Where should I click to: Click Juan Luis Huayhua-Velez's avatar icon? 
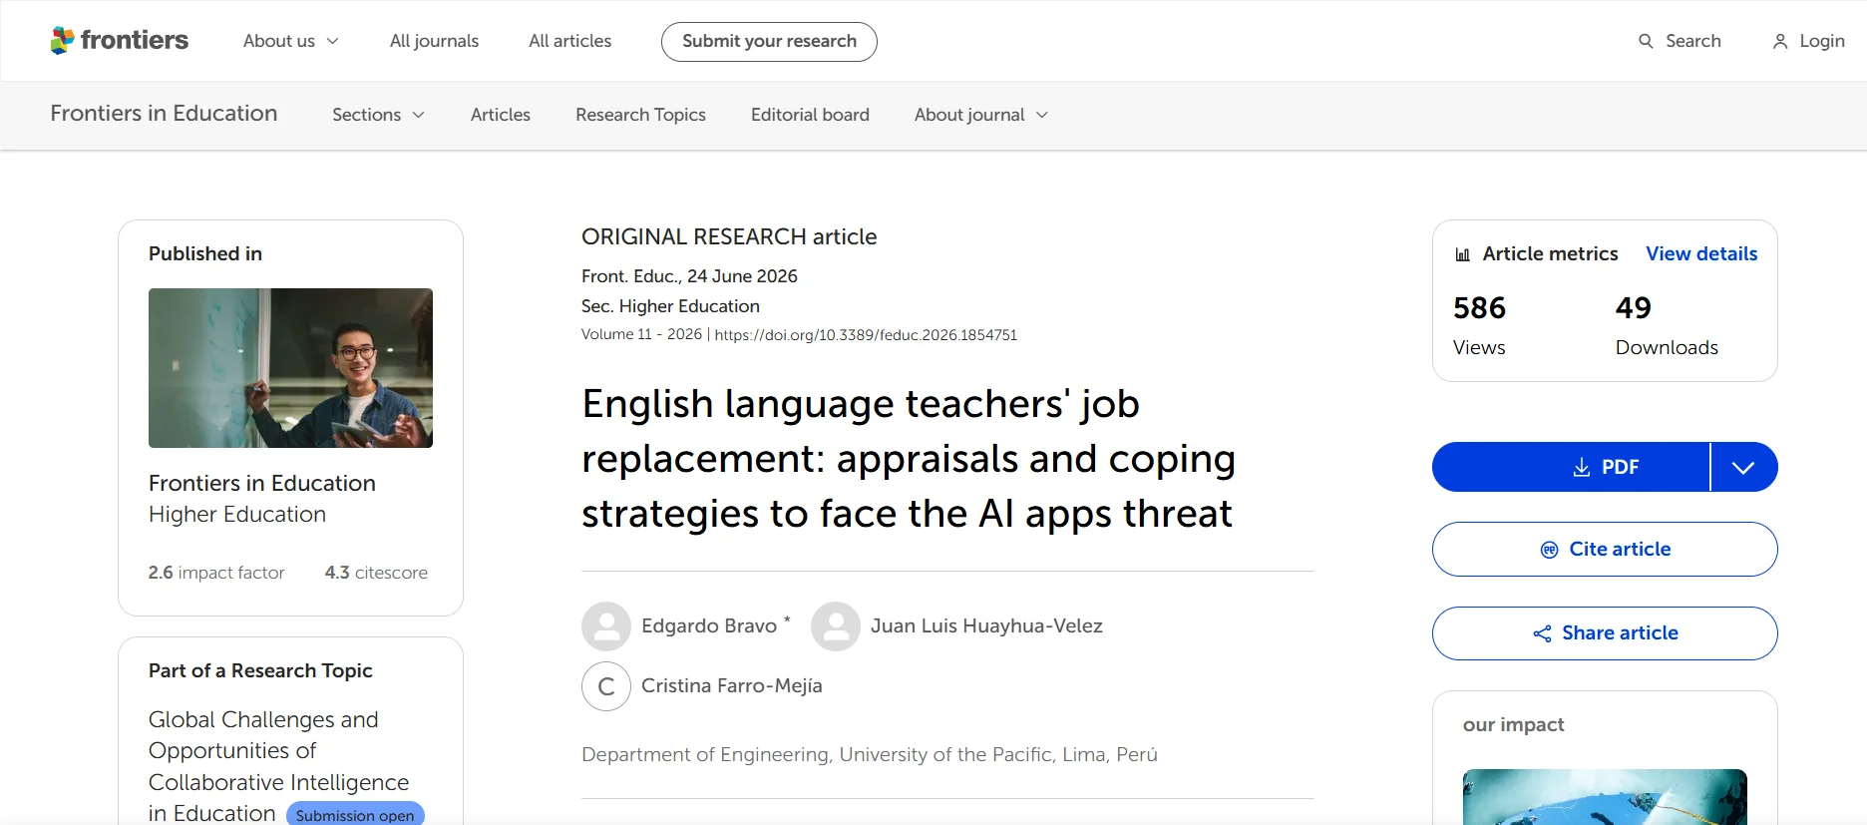click(x=836, y=626)
